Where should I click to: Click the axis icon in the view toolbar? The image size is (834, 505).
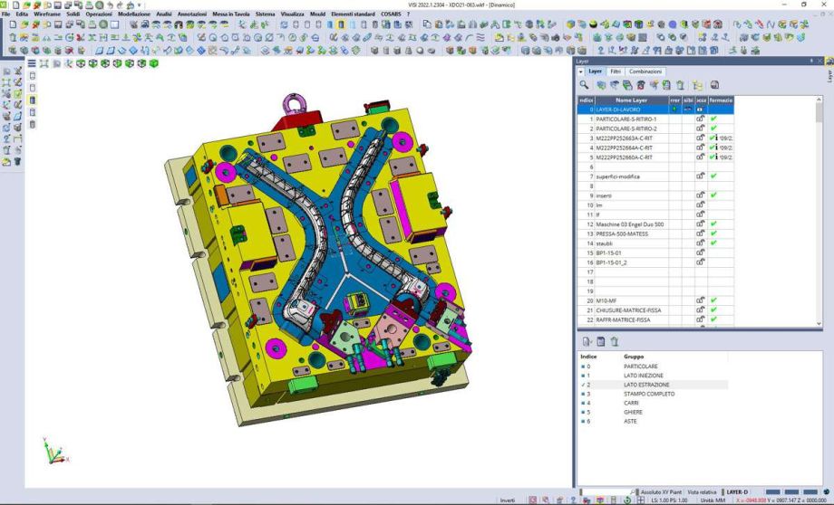click(x=69, y=63)
